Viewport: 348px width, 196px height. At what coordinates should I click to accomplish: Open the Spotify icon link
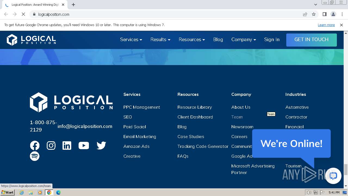tap(35, 156)
